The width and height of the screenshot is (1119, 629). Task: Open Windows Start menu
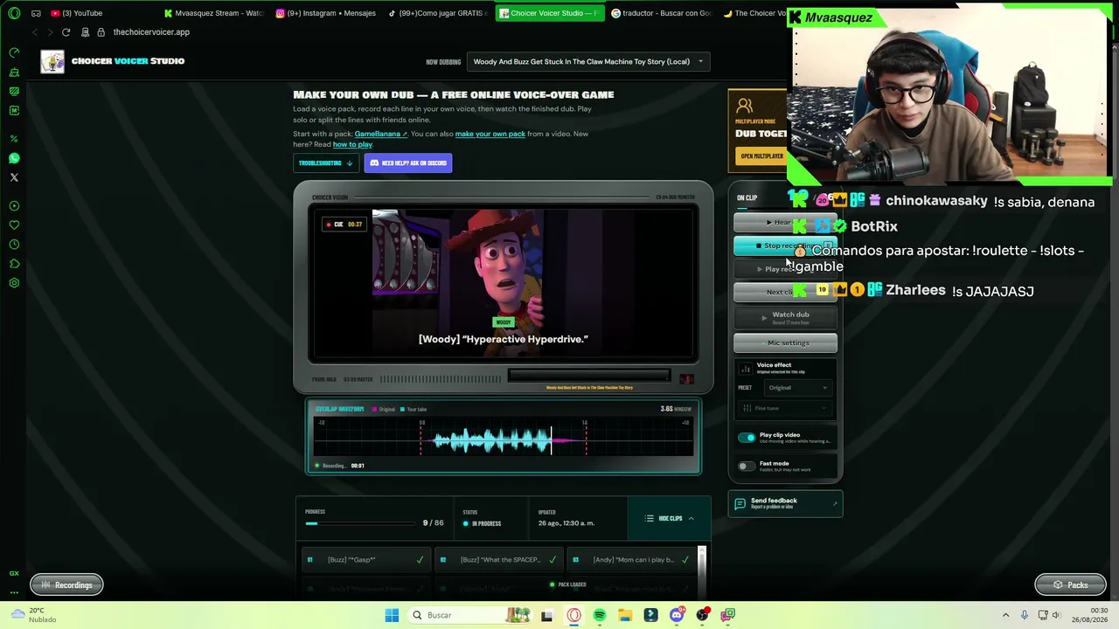[392, 615]
